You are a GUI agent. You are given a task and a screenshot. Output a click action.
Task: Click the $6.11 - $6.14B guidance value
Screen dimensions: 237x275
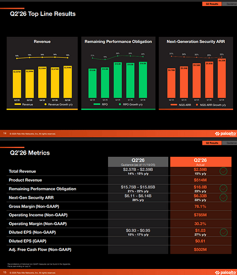click(x=138, y=196)
